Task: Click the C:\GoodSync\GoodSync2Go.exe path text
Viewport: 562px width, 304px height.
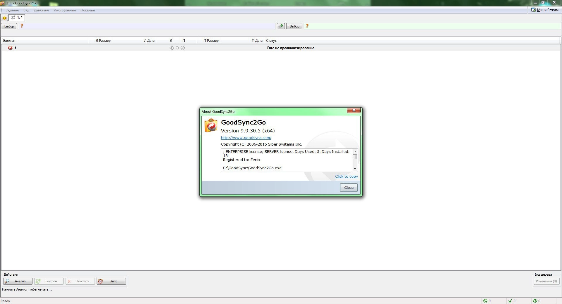Action: 252,168
